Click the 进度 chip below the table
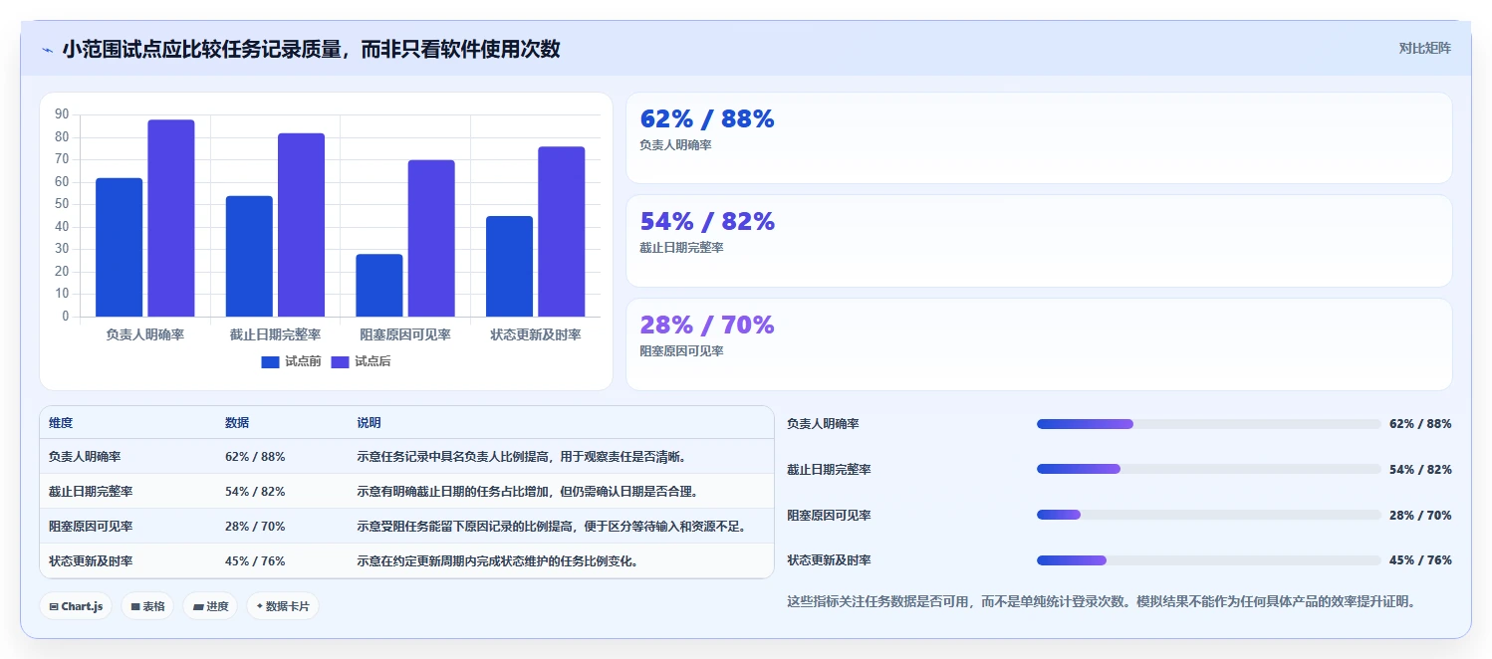The width and height of the screenshot is (1492, 659). pyautogui.click(x=210, y=606)
